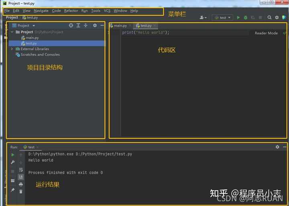289x206 pixels.
Task: Rerun test with Run panel green arrow
Action: 13,155
